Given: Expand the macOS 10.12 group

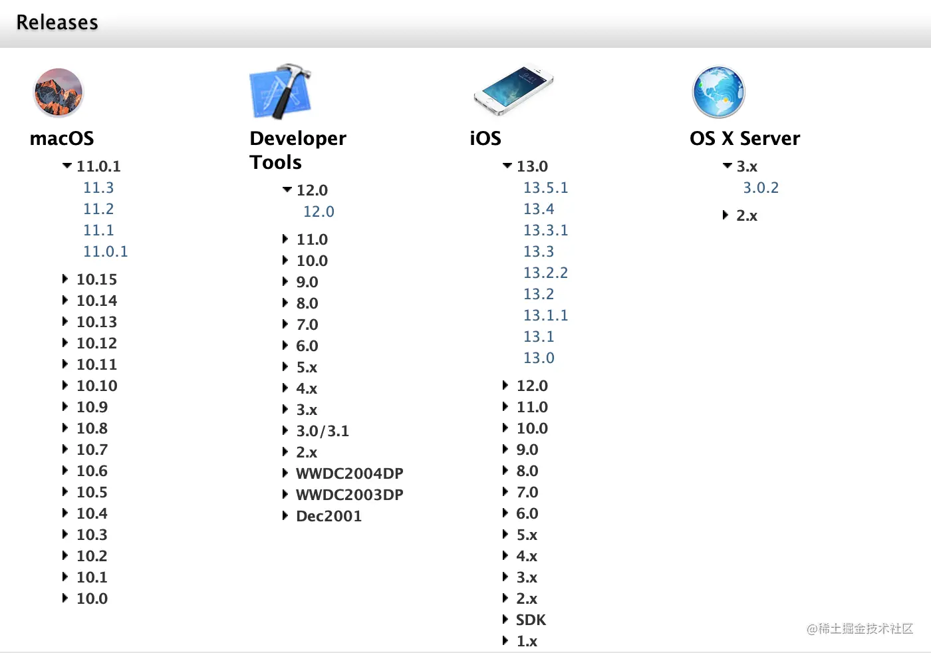Looking at the screenshot, I should tap(65, 342).
